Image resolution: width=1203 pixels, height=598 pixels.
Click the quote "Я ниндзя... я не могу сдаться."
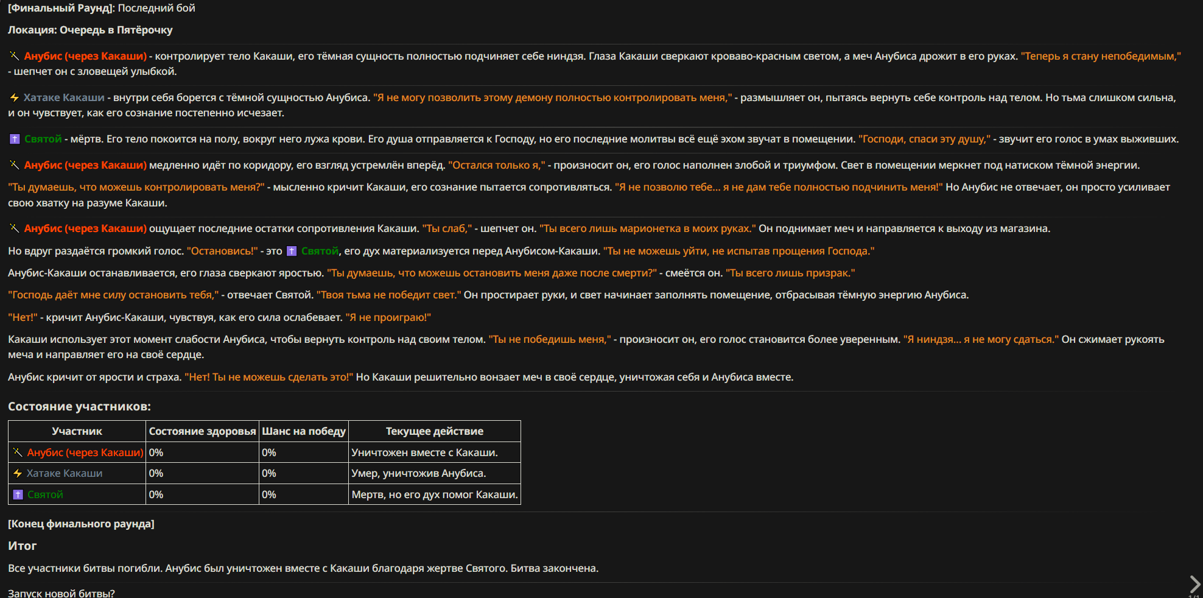pyautogui.click(x=981, y=339)
